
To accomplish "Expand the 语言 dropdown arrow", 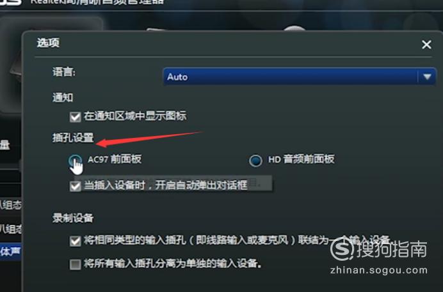I will pyautogui.click(x=427, y=77).
